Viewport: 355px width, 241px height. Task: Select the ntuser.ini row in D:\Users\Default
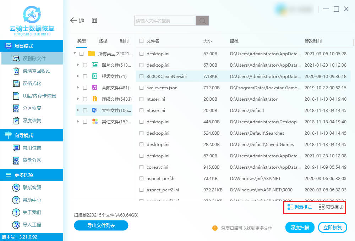(244, 110)
